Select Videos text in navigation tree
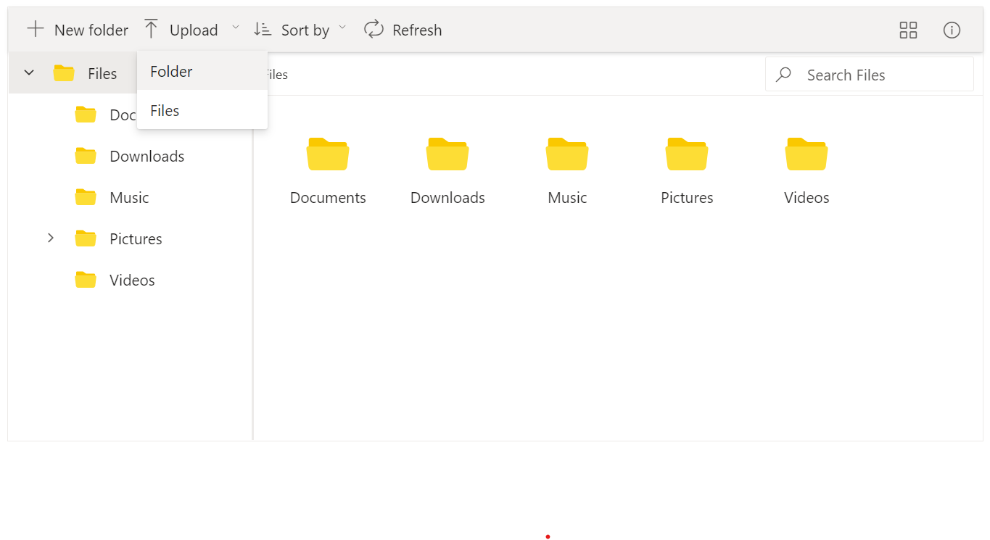This screenshot has height=540, width=990. click(132, 281)
